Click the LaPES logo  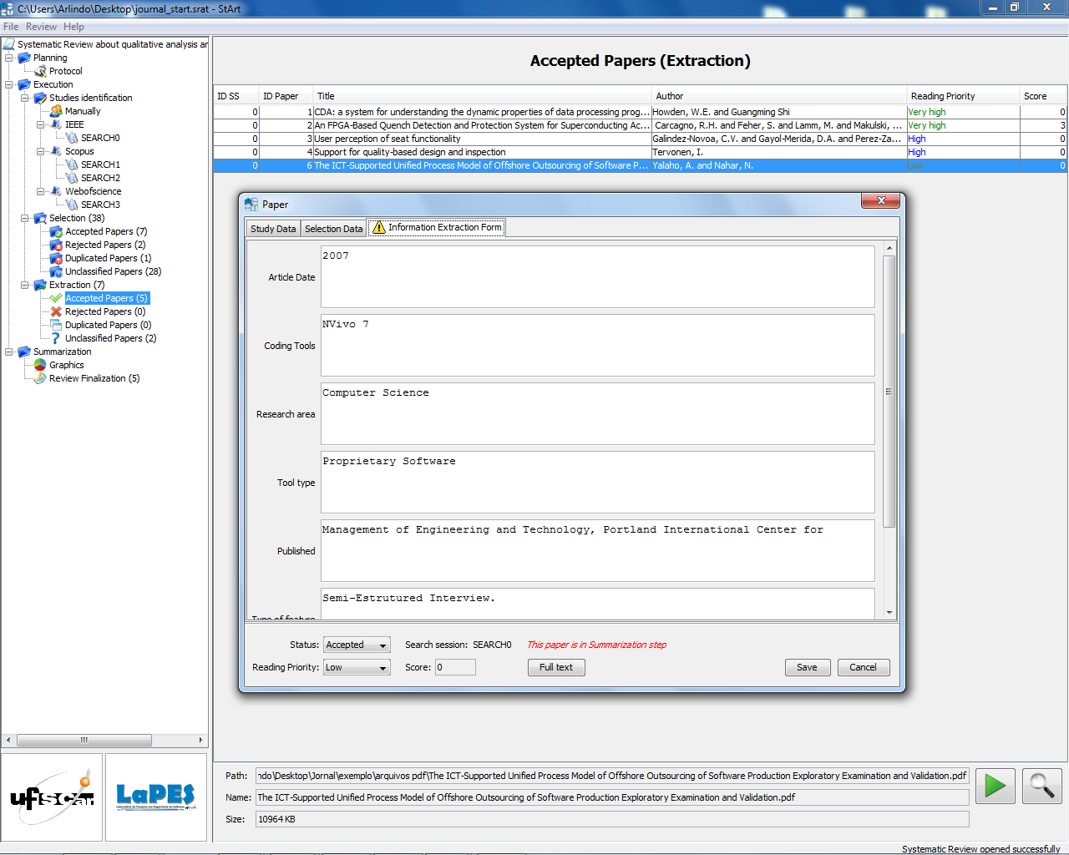click(x=156, y=797)
